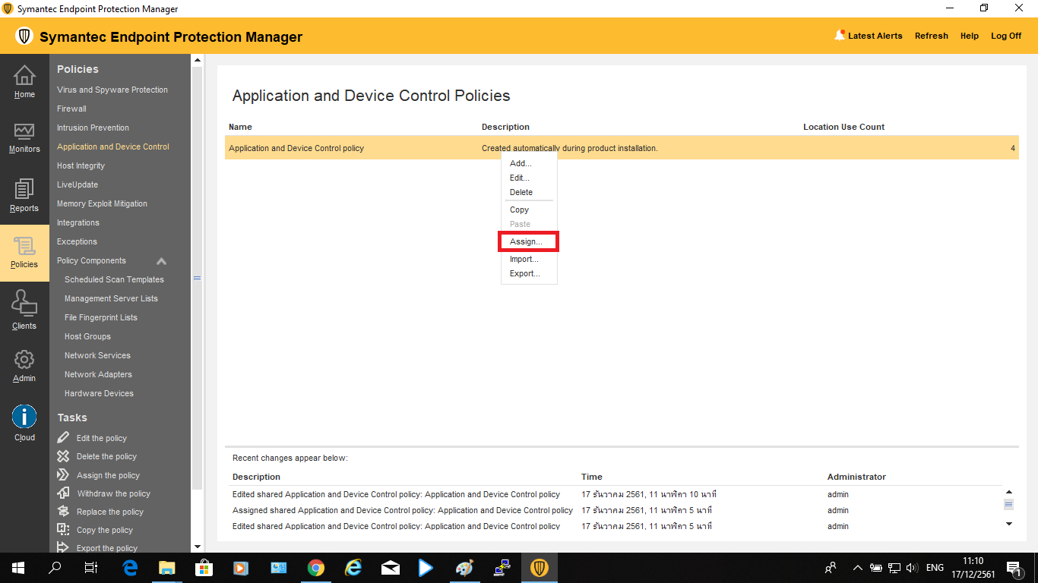The width and height of the screenshot is (1038, 583).
Task: Select Export... in the context menu
Action: point(524,273)
